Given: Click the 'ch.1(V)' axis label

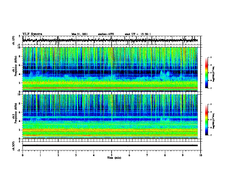Looking at the screenshot, I should [14, 40].
